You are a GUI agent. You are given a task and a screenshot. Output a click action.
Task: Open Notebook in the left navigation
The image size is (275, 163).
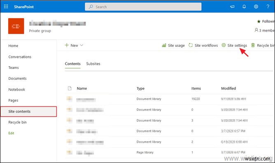pyautogui.click(x=16, y=90)
